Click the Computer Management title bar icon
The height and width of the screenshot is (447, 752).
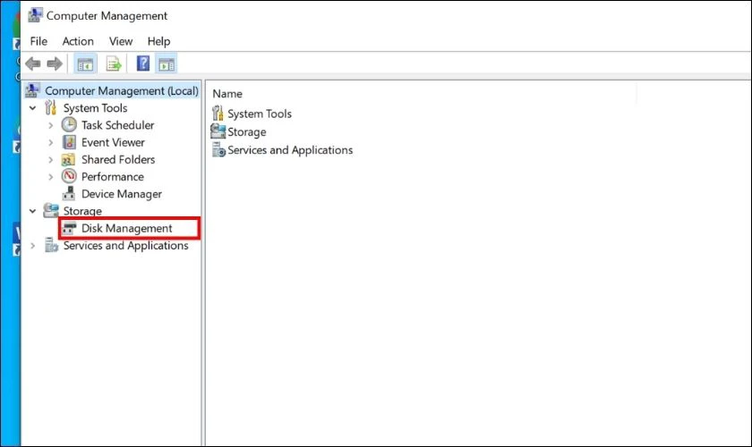35,15
